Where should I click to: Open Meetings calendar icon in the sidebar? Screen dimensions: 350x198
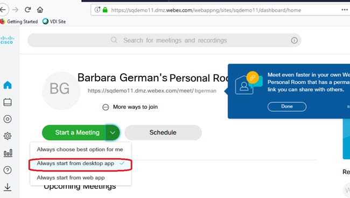coord(8,102)
